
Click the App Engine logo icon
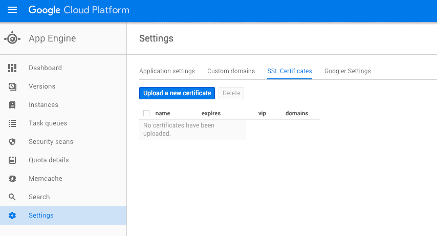(12, 38)
